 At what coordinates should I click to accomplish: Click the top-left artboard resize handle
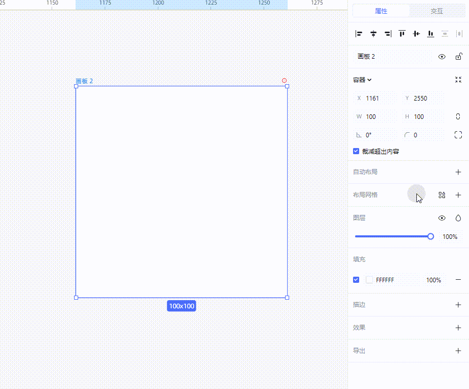point(76,86)
